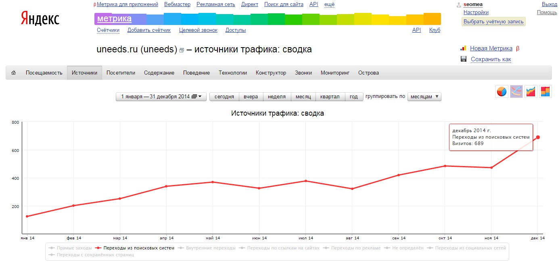Select the stacked column chart icon
560x268 pixels.
coord(545,91)
